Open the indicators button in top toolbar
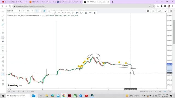 pyautogui.click(x=49, y=11)
